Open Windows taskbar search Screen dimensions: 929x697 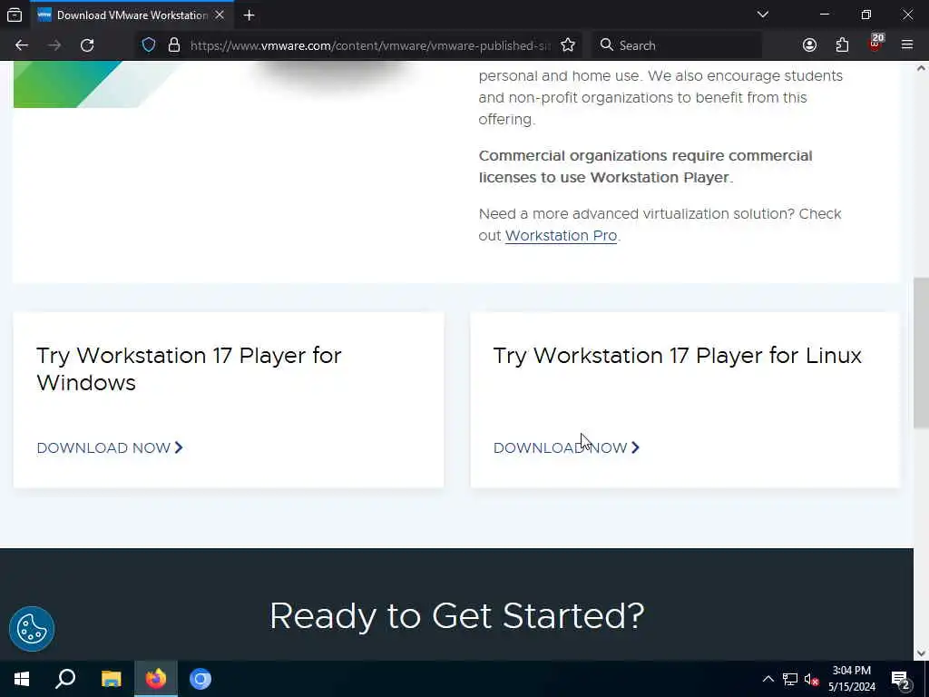tap(65, 679)
